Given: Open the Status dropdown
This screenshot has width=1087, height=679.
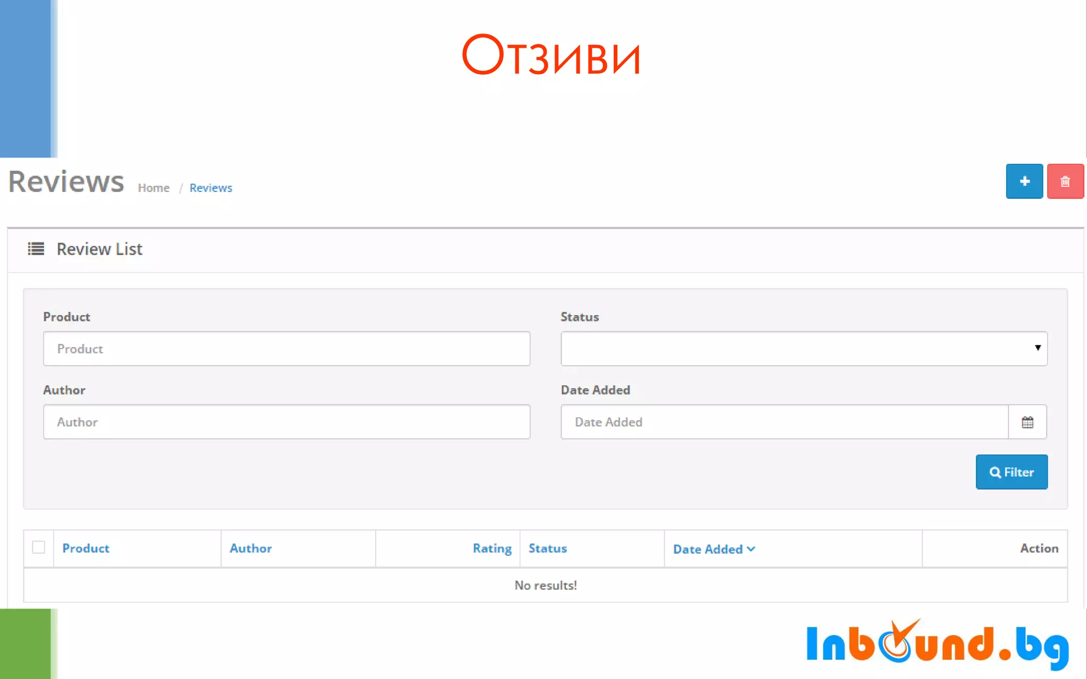Looking at the screenshot, I should coord(804,349).
